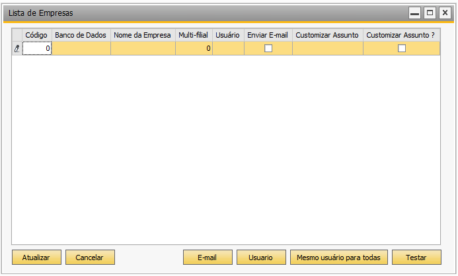Select the Multi-filial column header

pos(194,35)
